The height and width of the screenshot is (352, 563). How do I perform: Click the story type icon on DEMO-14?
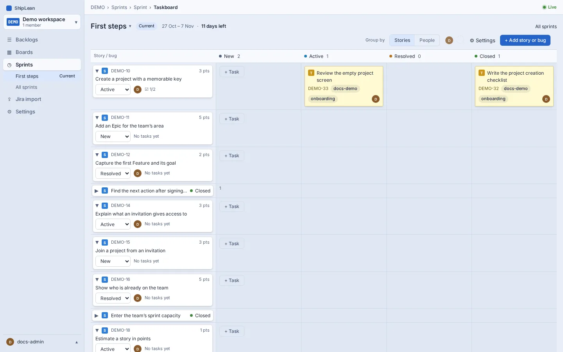pyautogui.click(x=105, y=206)
